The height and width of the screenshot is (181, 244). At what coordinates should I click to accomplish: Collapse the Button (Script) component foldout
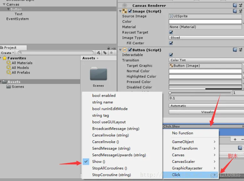click(x=120, y=50)
